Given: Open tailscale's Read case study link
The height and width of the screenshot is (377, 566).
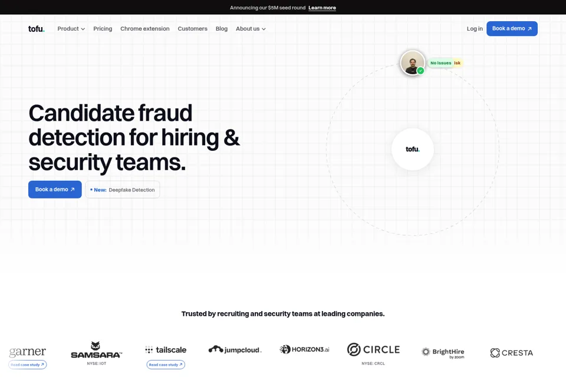Looking at the screenshot, I should [x=166, y=365].
